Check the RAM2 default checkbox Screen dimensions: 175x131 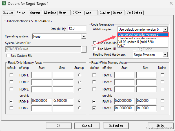(x=94, y=82)
